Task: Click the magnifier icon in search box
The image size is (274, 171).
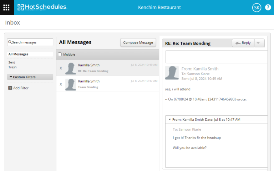Action: click(10, 42)
